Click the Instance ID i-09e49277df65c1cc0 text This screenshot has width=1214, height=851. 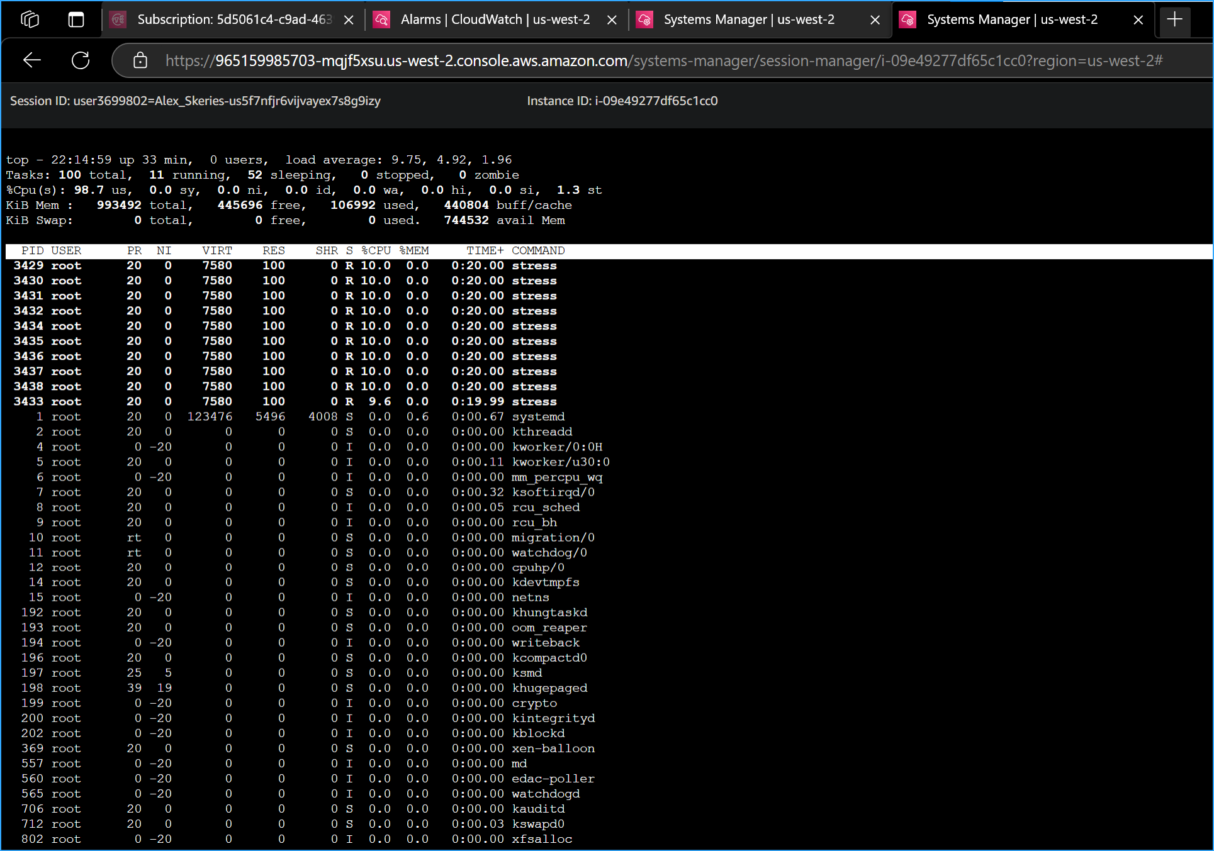click(622, 101)
